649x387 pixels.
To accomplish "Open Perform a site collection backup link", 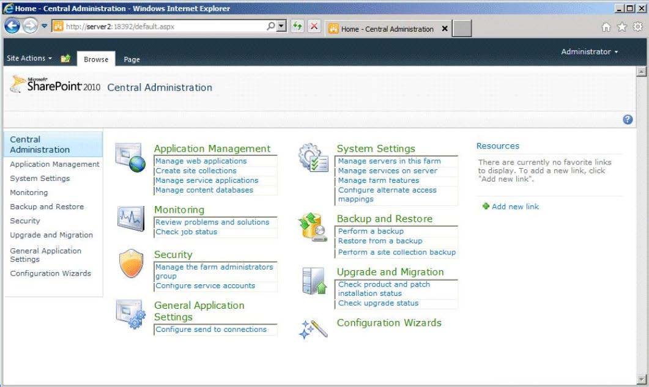I will (397, 252).
